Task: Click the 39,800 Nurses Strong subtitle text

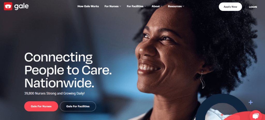Action: (x=54, y=93)
